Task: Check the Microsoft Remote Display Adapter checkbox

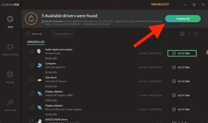Action: [31, 107]
